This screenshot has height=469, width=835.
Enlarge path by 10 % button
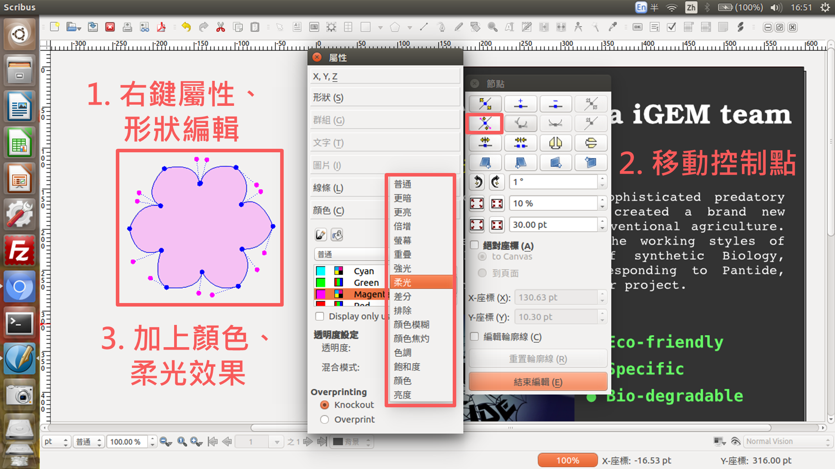pyautogui.click(x=477, y=203)
